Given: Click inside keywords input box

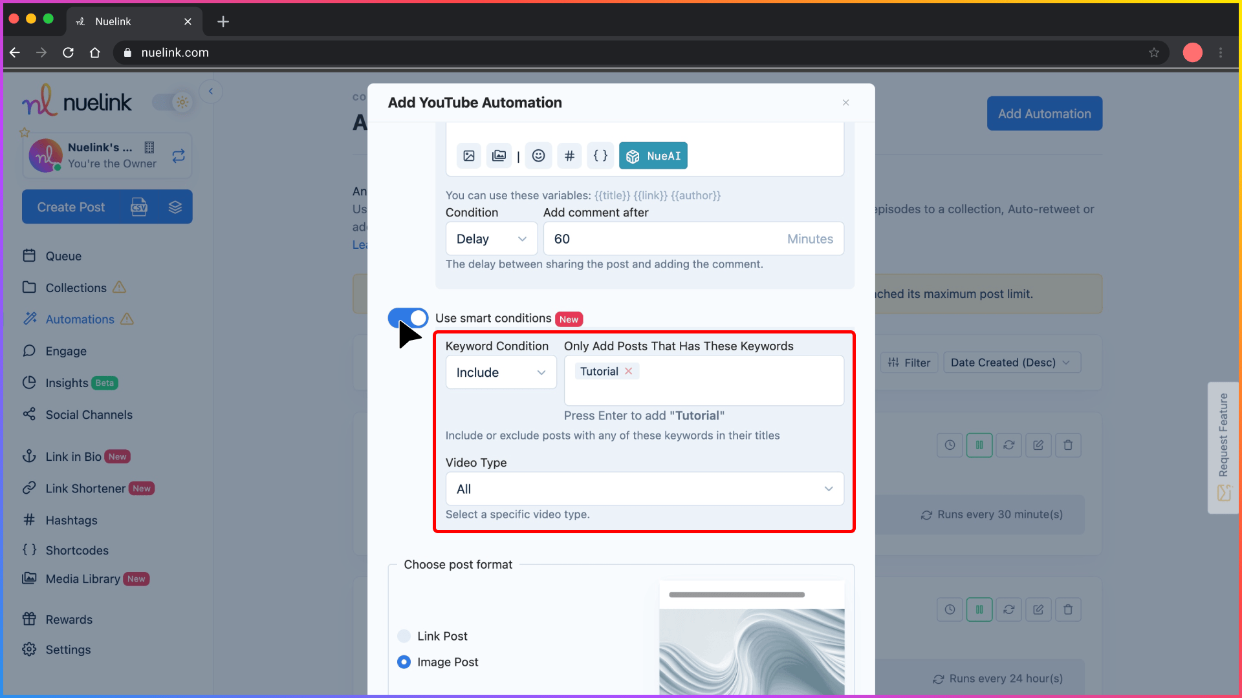Looking at the screenshot, I should pos(704,381).
